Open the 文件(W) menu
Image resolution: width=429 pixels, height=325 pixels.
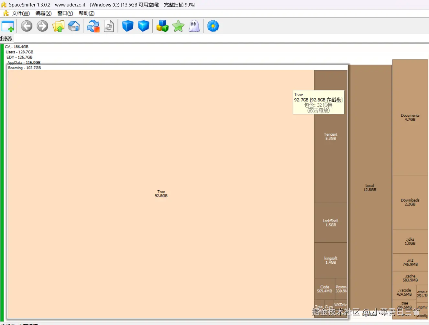[21, 13]
